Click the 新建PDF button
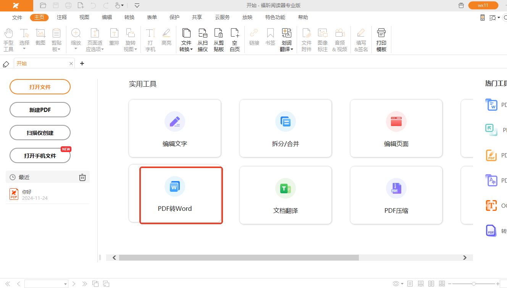The height and width of the screenshot is (288, 507). [x=40, y=110]
